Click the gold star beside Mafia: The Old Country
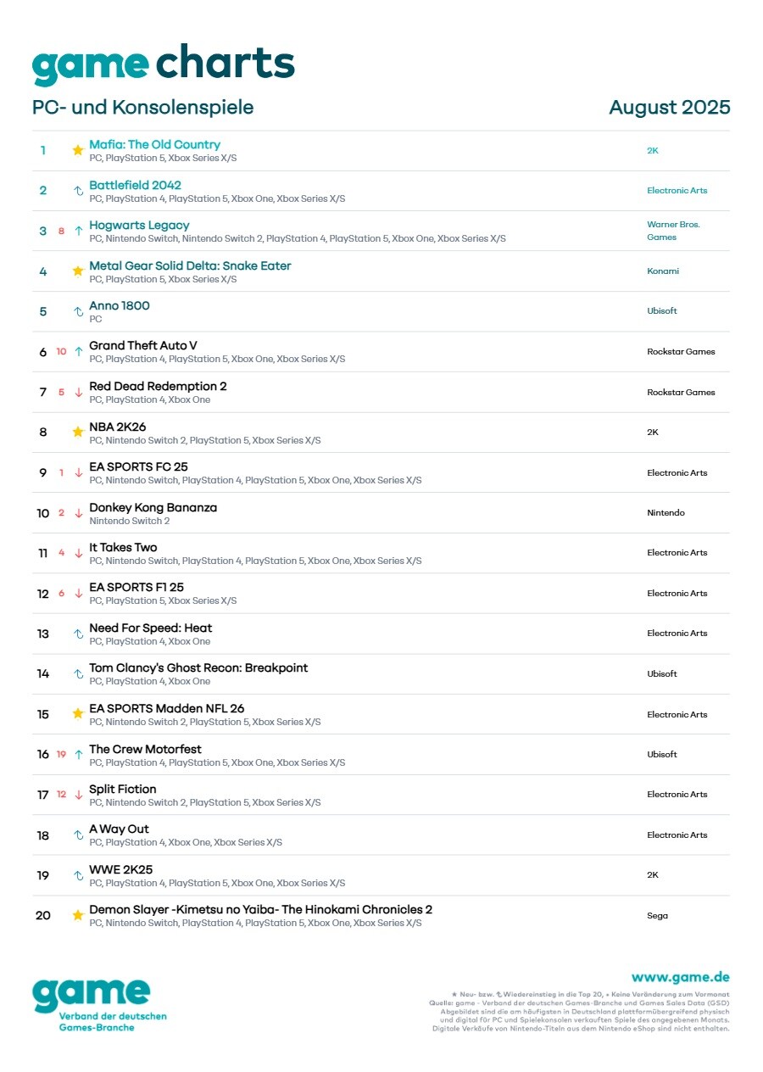This screenshot has width=763, height=1072. [x=78, y=150]
